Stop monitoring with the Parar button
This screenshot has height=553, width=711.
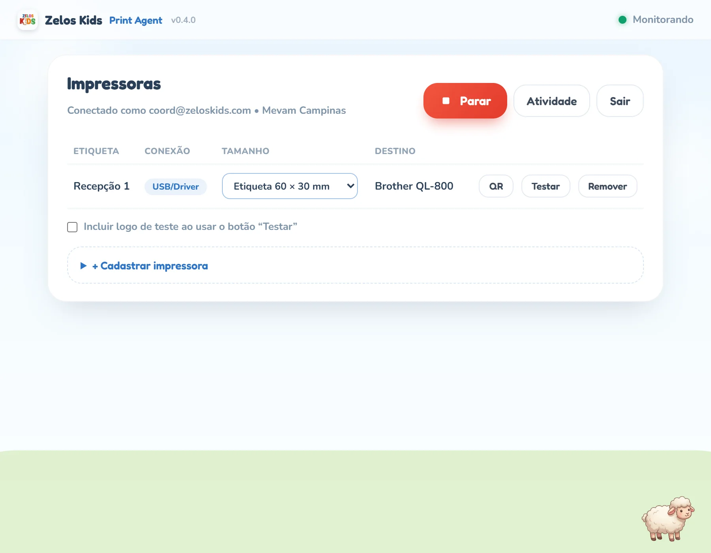click(465, 101)
